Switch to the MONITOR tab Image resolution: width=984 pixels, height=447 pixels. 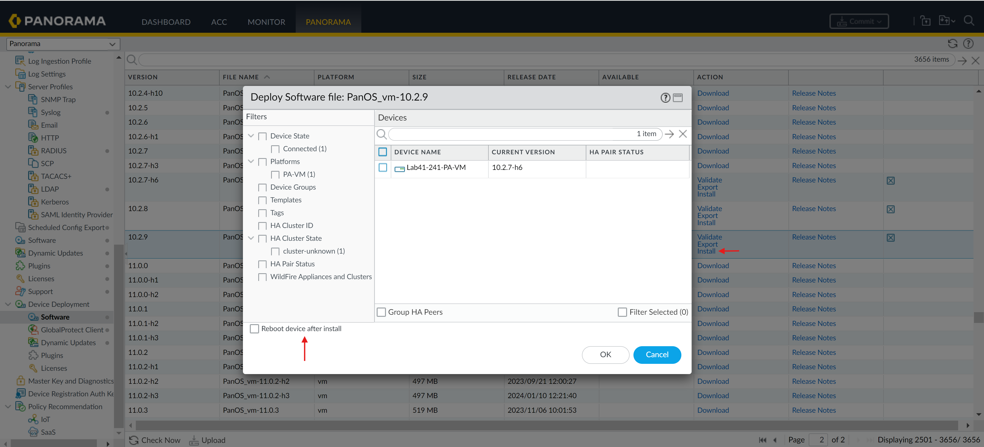[266, 22]
